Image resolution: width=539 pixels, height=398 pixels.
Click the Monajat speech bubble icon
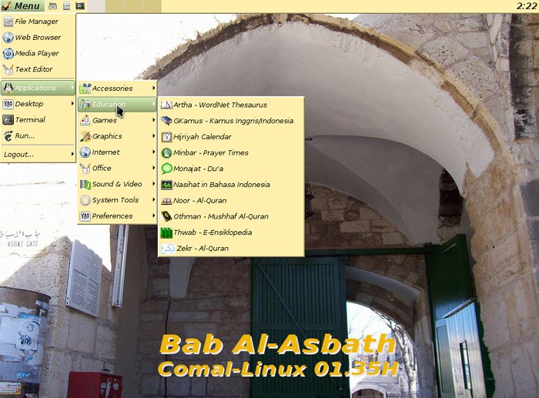166,169
